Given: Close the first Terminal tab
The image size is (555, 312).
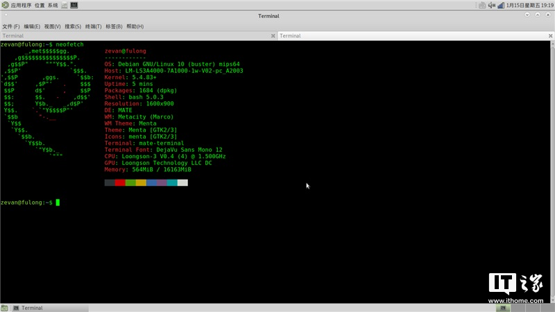Looking at the screenshot, I should (273, 36).
